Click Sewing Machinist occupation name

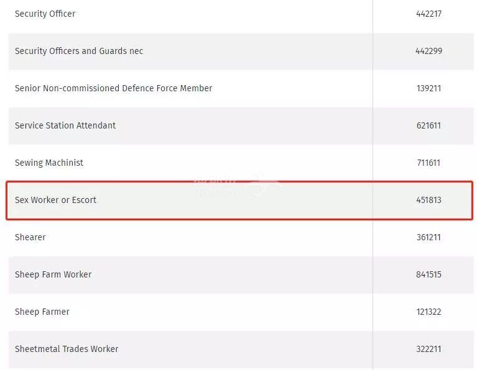(x=49, y=163)
